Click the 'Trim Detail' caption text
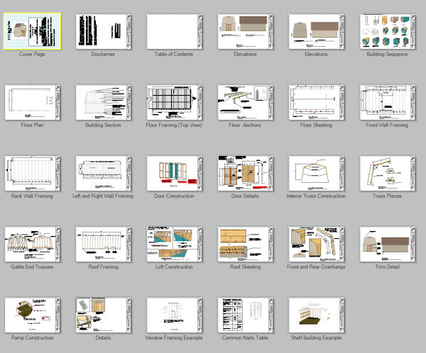Image resolution: width=426 pixels, height=353 pixels. tap(387, 267)
